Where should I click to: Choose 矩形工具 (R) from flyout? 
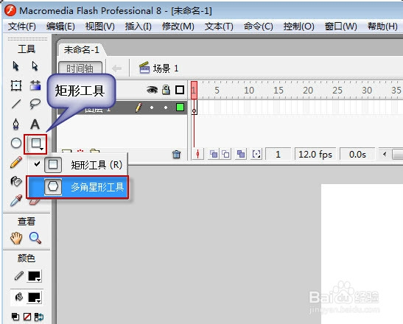pos(78,165)
